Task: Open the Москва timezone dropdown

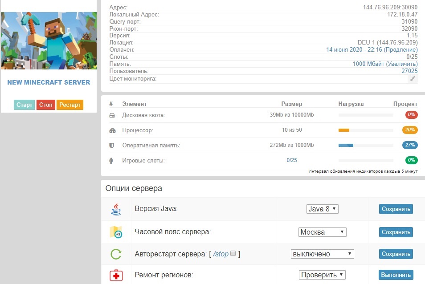Action: coord(323,232)
